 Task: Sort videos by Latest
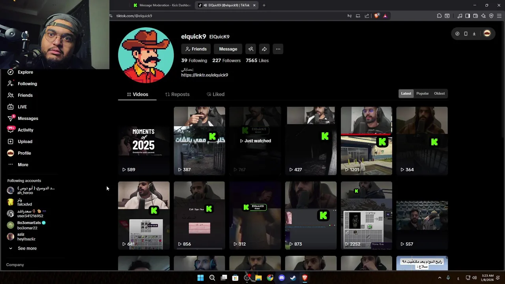coord(406,93)
